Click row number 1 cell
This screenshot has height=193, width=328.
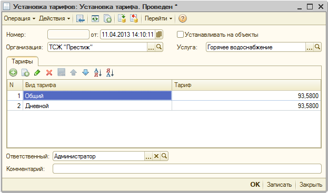point(15,95)
